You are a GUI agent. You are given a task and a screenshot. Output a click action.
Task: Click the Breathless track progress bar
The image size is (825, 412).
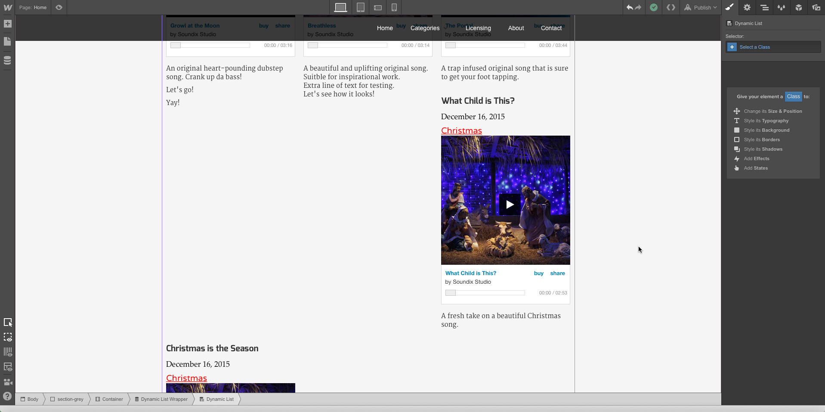(x=347, y=45)
